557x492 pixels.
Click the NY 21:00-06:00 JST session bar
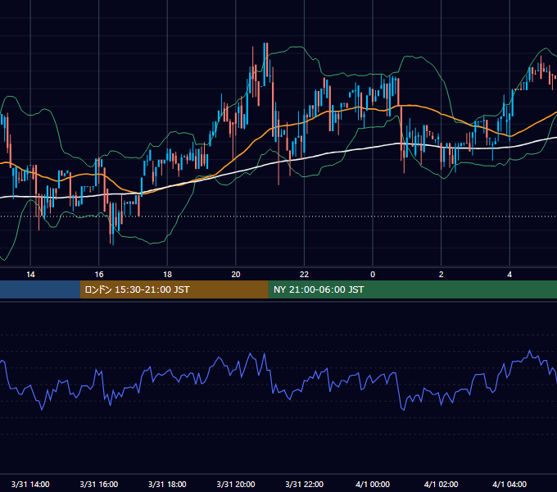(412, 289)
